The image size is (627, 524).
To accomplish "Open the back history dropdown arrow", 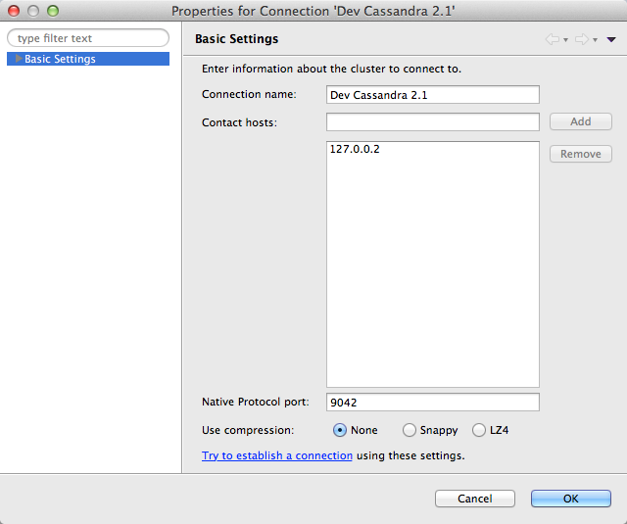I will point(565,40).
